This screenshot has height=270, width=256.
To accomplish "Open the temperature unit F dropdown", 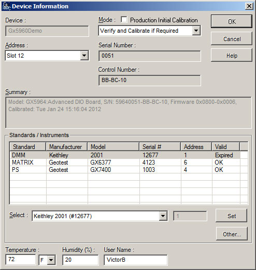I will pyautogui.click(x=51, y=260).
